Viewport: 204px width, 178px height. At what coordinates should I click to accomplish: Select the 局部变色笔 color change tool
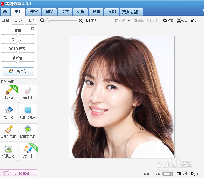(28, 132)
